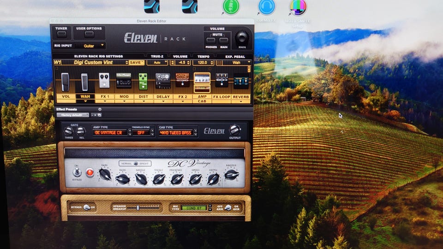Screen dimensions: 443x249
Task: Select the Wah pedal image
Action: pyautogui.click(x=84, y=82)
